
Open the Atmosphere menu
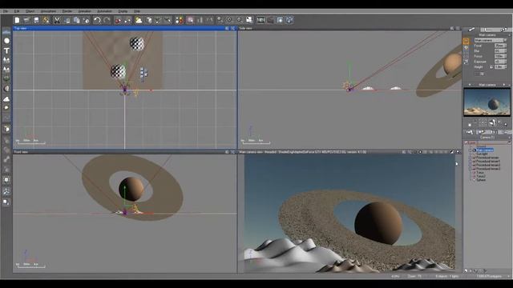pos(48,11)
